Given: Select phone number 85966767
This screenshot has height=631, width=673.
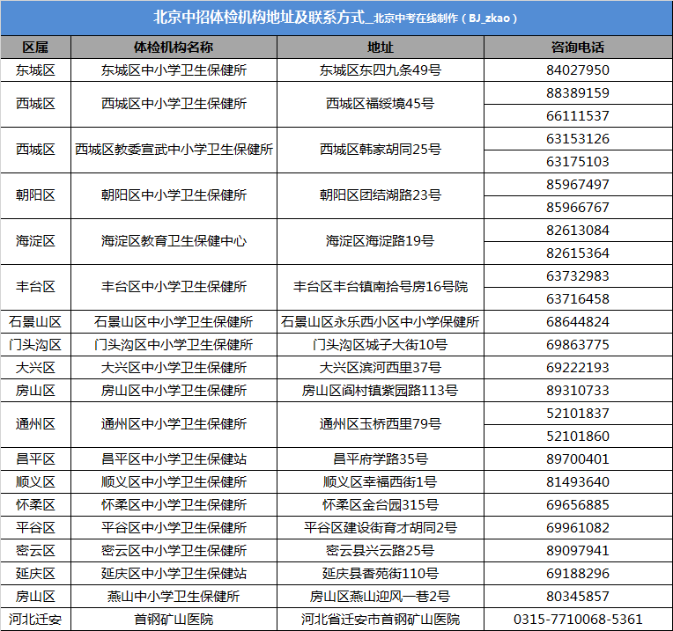Looking at the screenshot, I should click(578, 208).
